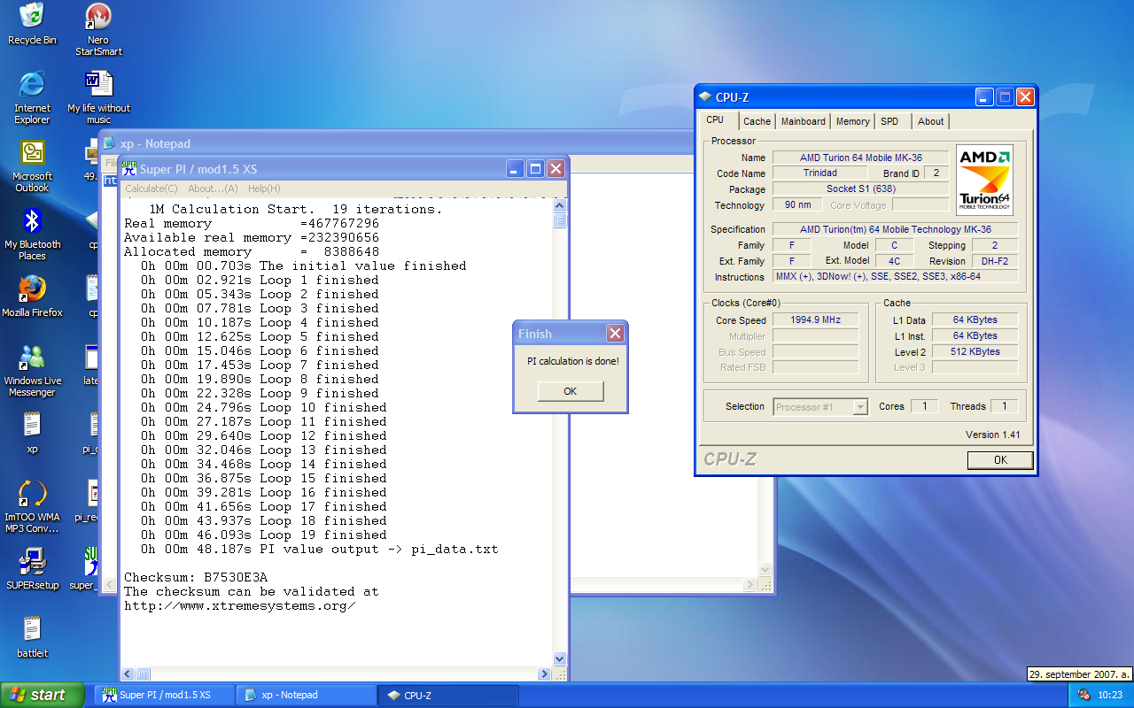Click the CPU-Z title bar icon

[705, 97]
